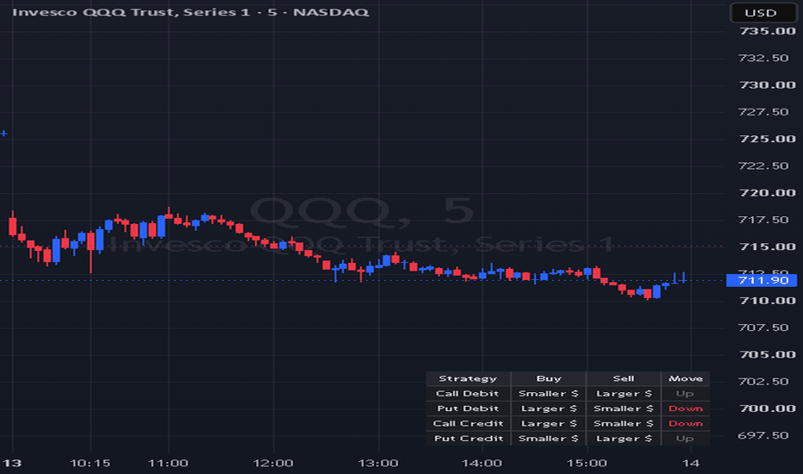Select the day 14 date label
803x474 pixels.
pos(691,464)
